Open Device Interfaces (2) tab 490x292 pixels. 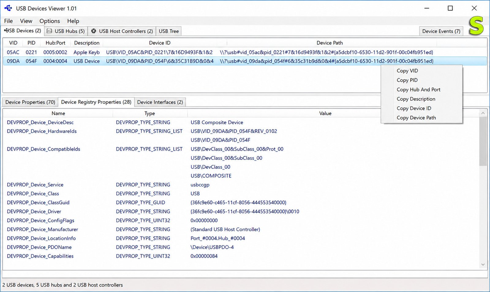click(160, 102)
